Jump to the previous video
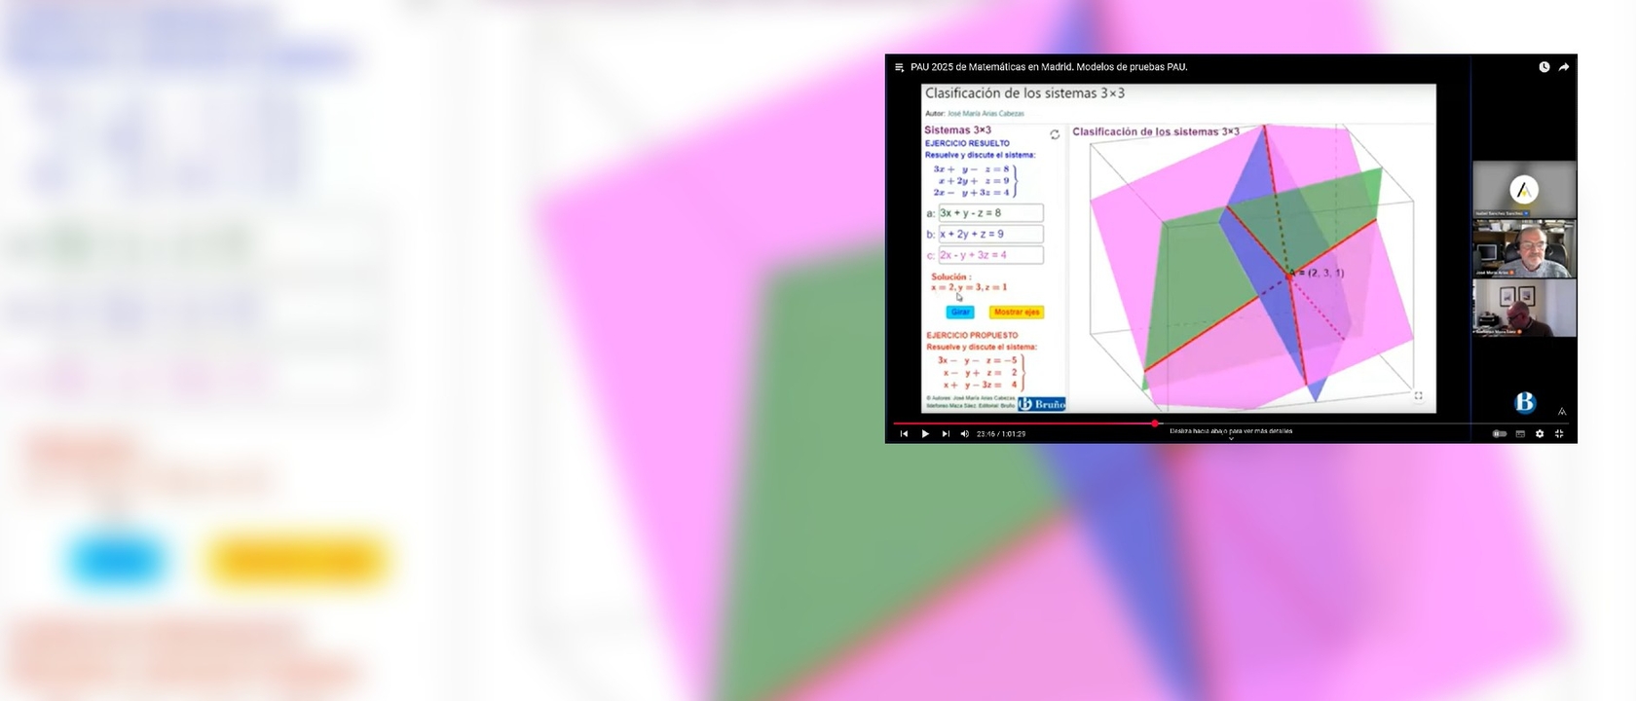The image size is (1636, 701). pos(905,434)
